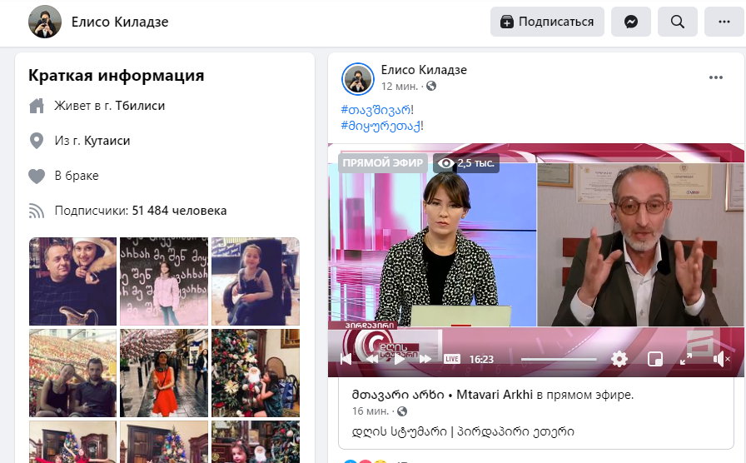The height and width of the screenshot is (463, 746).
Task: Open the first Georgian hashtag in the post
Action: click(375, 110)
